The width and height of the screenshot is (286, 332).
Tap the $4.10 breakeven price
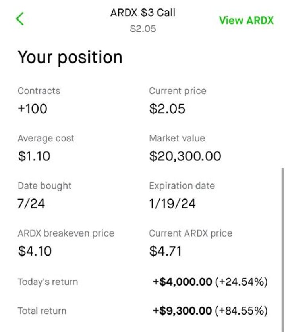(x=35, y=251)
